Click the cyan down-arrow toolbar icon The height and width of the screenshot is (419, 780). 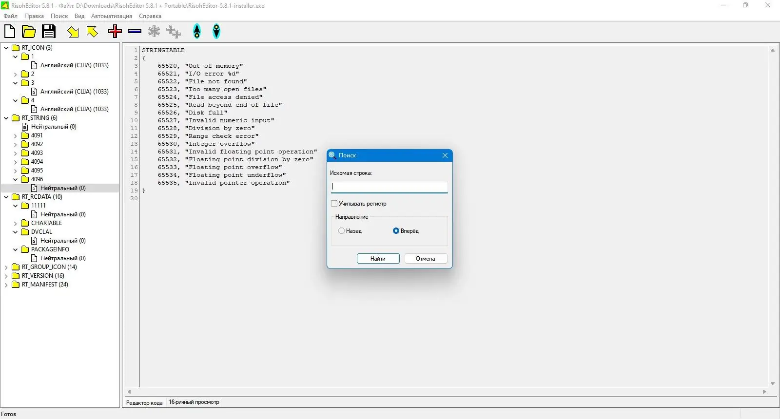[x=216, y=32]
